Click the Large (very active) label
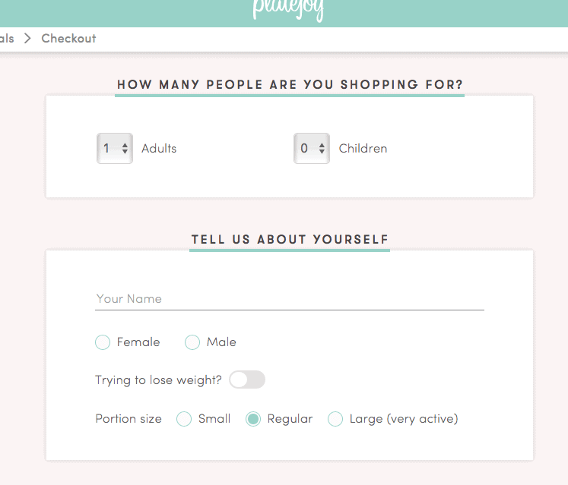The image size is (568, 485). (404, 419)
